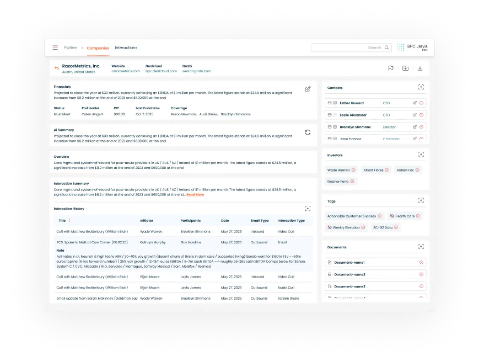The image size is (479, 362).
Task: Expand the Documents panel
Action: pyautogui.click(x=421, y=247)
